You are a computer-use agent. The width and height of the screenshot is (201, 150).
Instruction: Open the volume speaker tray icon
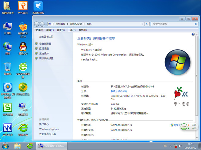[180, 146]
